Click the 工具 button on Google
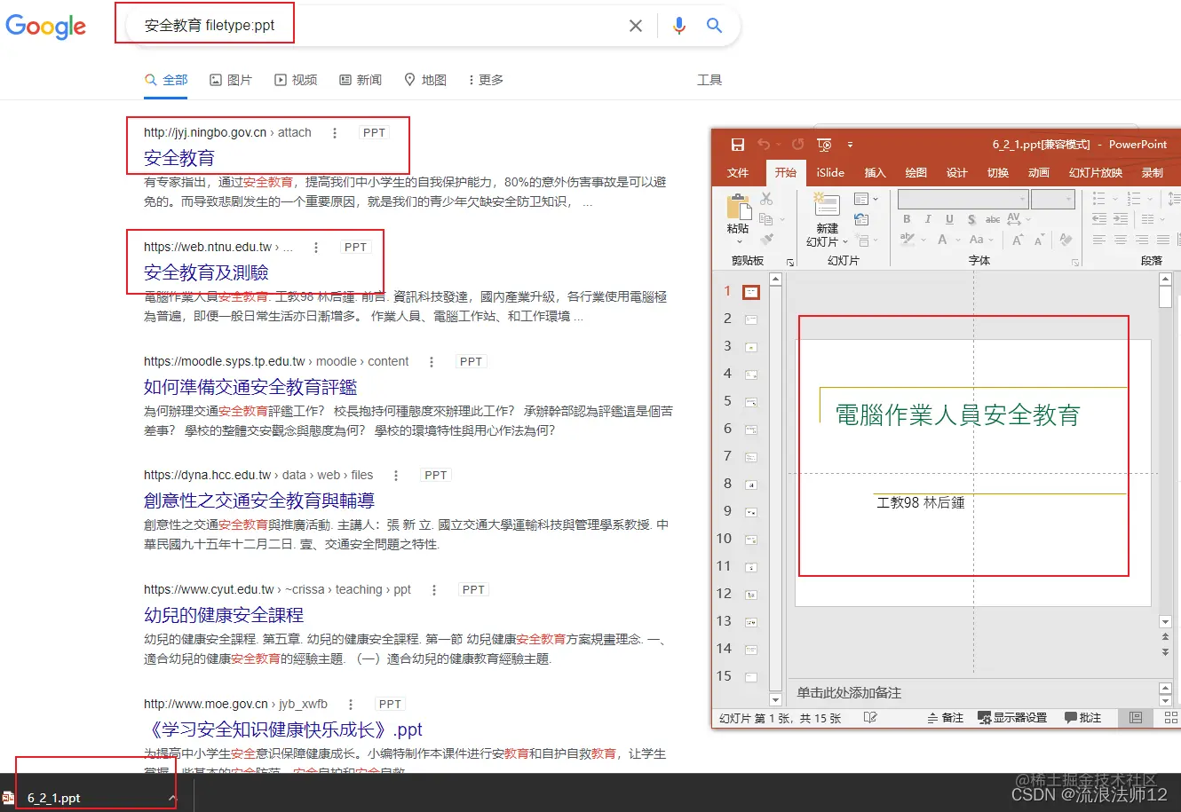1181x812 pixels. coord(709,79)
